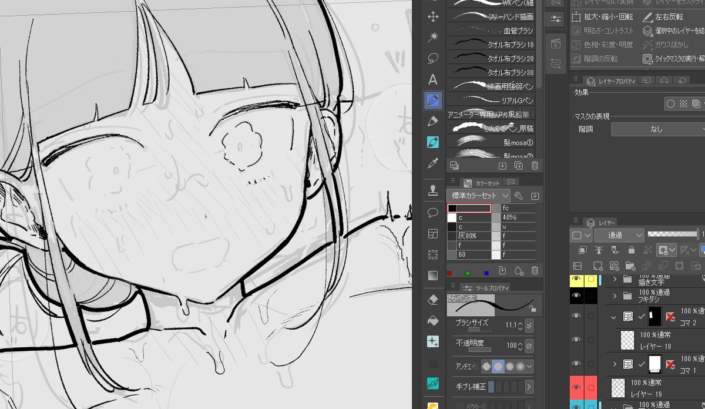Image resolution: width=705 pixels, height=409 pixels.
Task: Click the フリーハンド描画 brush
Action: pyautogui.click(x=492, y=16)
